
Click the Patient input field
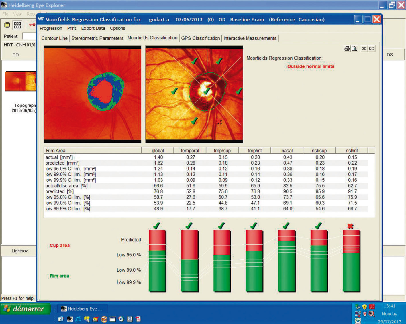coord(30,36)
